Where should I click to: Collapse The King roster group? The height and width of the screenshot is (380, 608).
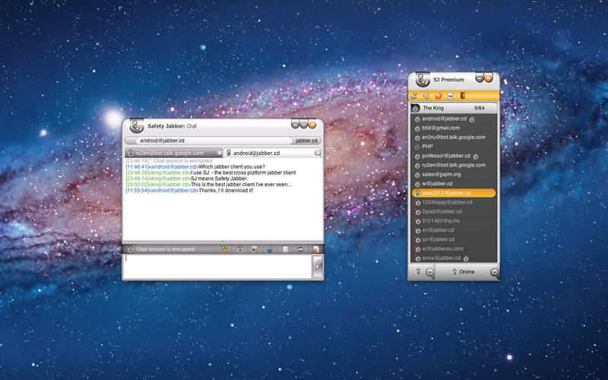[454, 108]
